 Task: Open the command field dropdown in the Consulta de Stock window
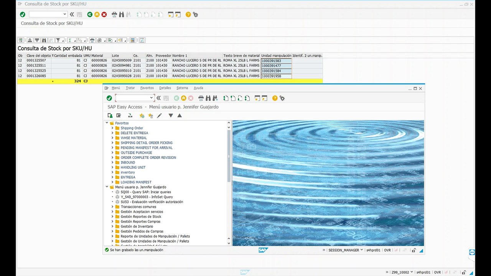tap(64, 15)
